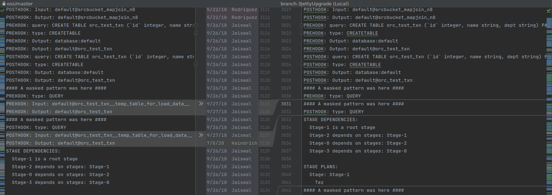The image size is (552, 195).
Task: Click line number 3128 in the gutter
Action: 265,143
